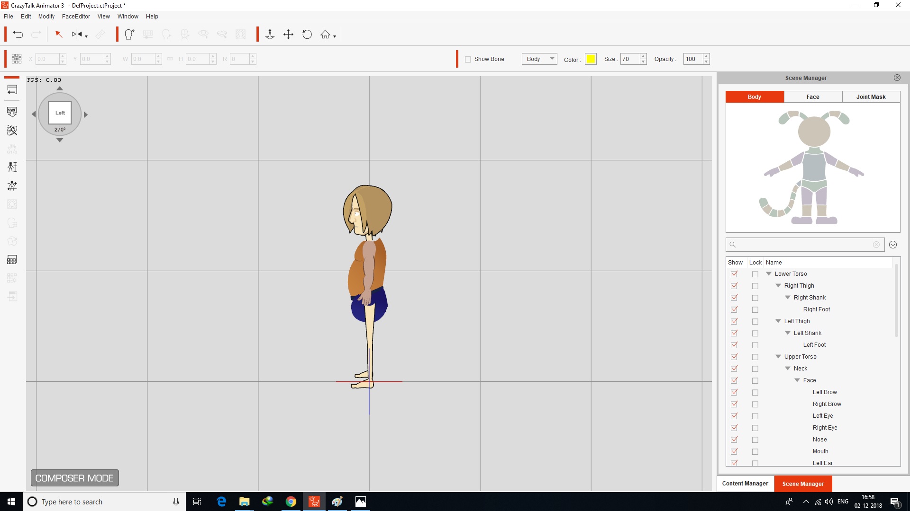Hide the Lower Torso part
The height and width of the screenshot is (511, 910).
(x=734, y=274)
